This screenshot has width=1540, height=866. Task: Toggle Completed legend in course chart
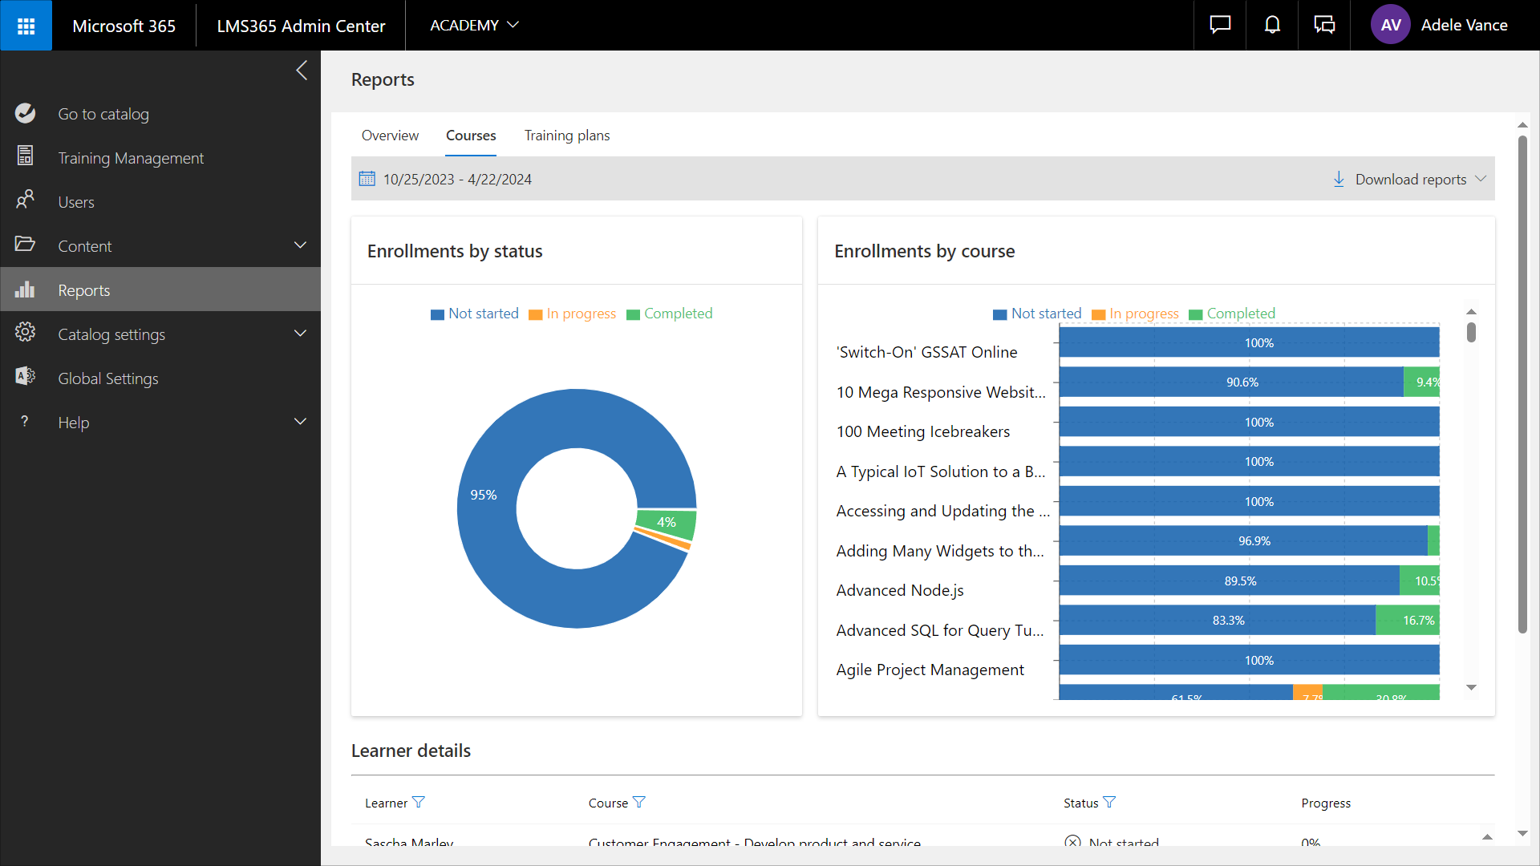tap(1232, 314)
